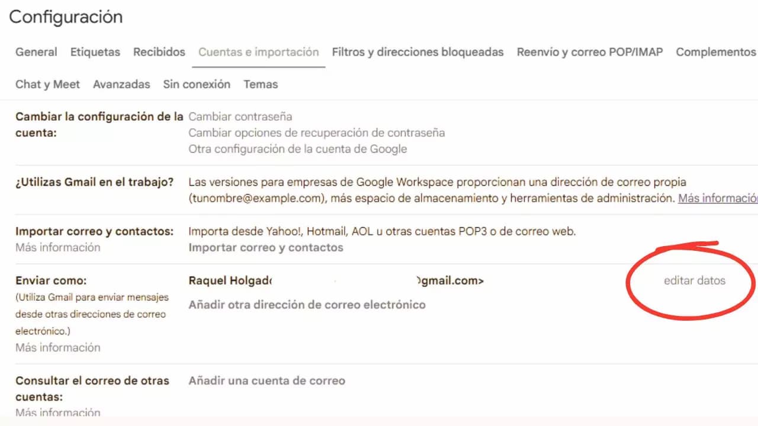Open the General settings tab

[x=36, y=52]
